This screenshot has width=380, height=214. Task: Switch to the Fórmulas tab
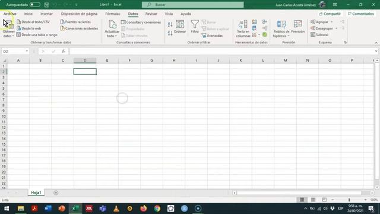pyautogui.click(x=113, y=14)
